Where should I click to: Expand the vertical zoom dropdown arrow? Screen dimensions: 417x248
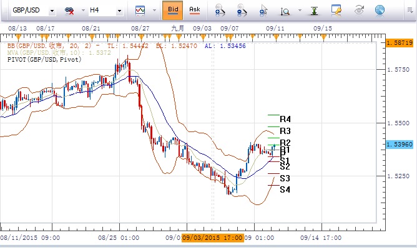[x=300, y=11]
